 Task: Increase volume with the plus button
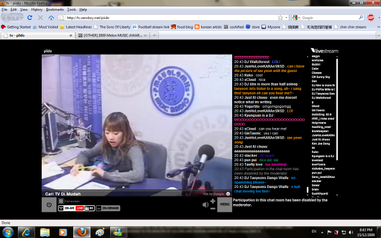213,201
